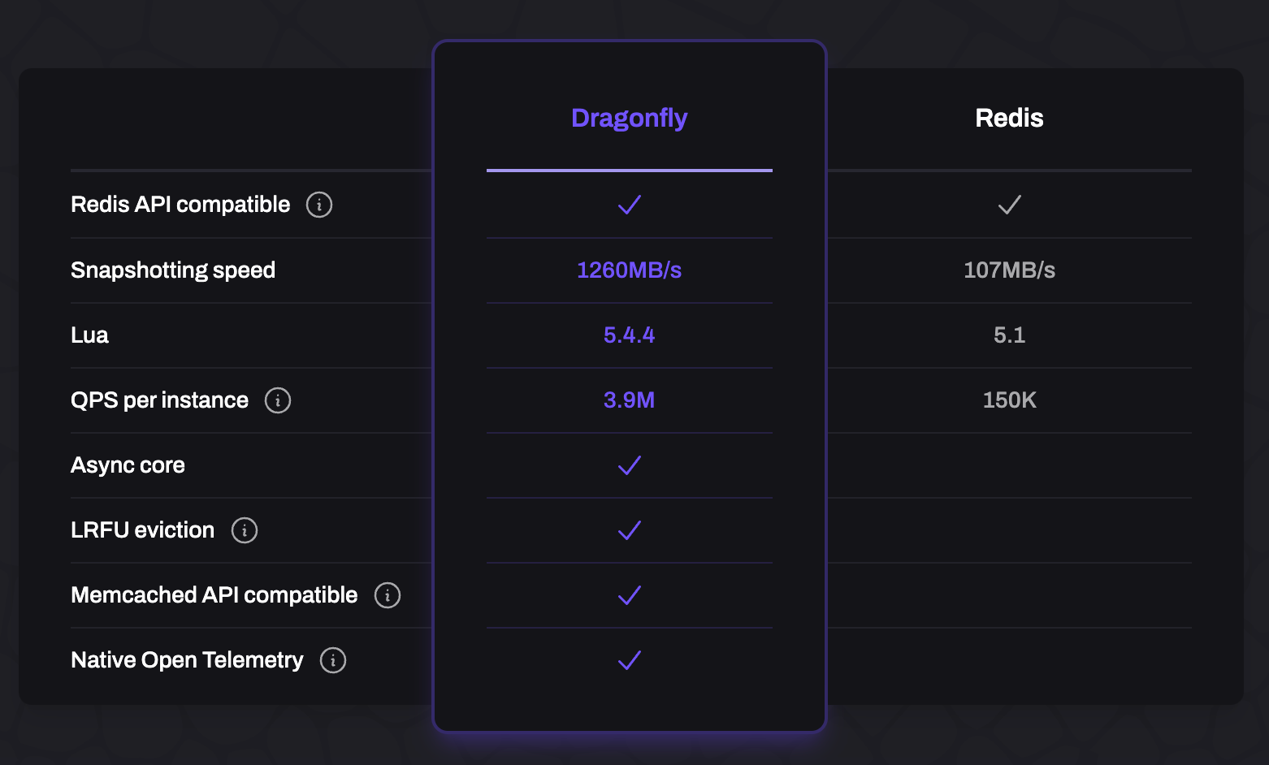Viewport: 1269px width, 765px height.
Task: Click the Lua row label
Action: click(x=89, y=335)
